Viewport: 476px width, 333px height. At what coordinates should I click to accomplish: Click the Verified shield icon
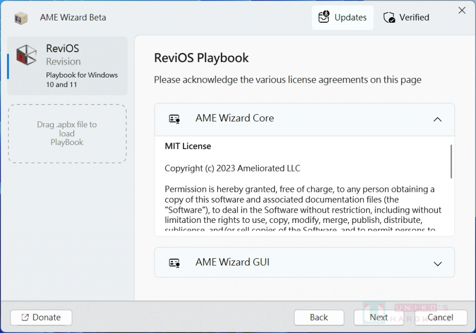pos(389,18)
